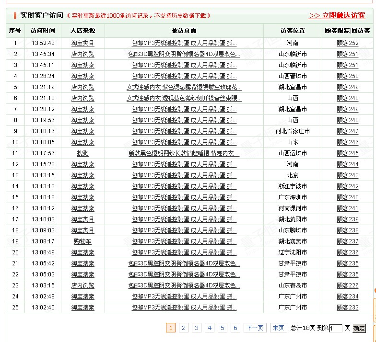
Task: Open 店内浏览 source at 13:45:34
Action: coord(82,54)
